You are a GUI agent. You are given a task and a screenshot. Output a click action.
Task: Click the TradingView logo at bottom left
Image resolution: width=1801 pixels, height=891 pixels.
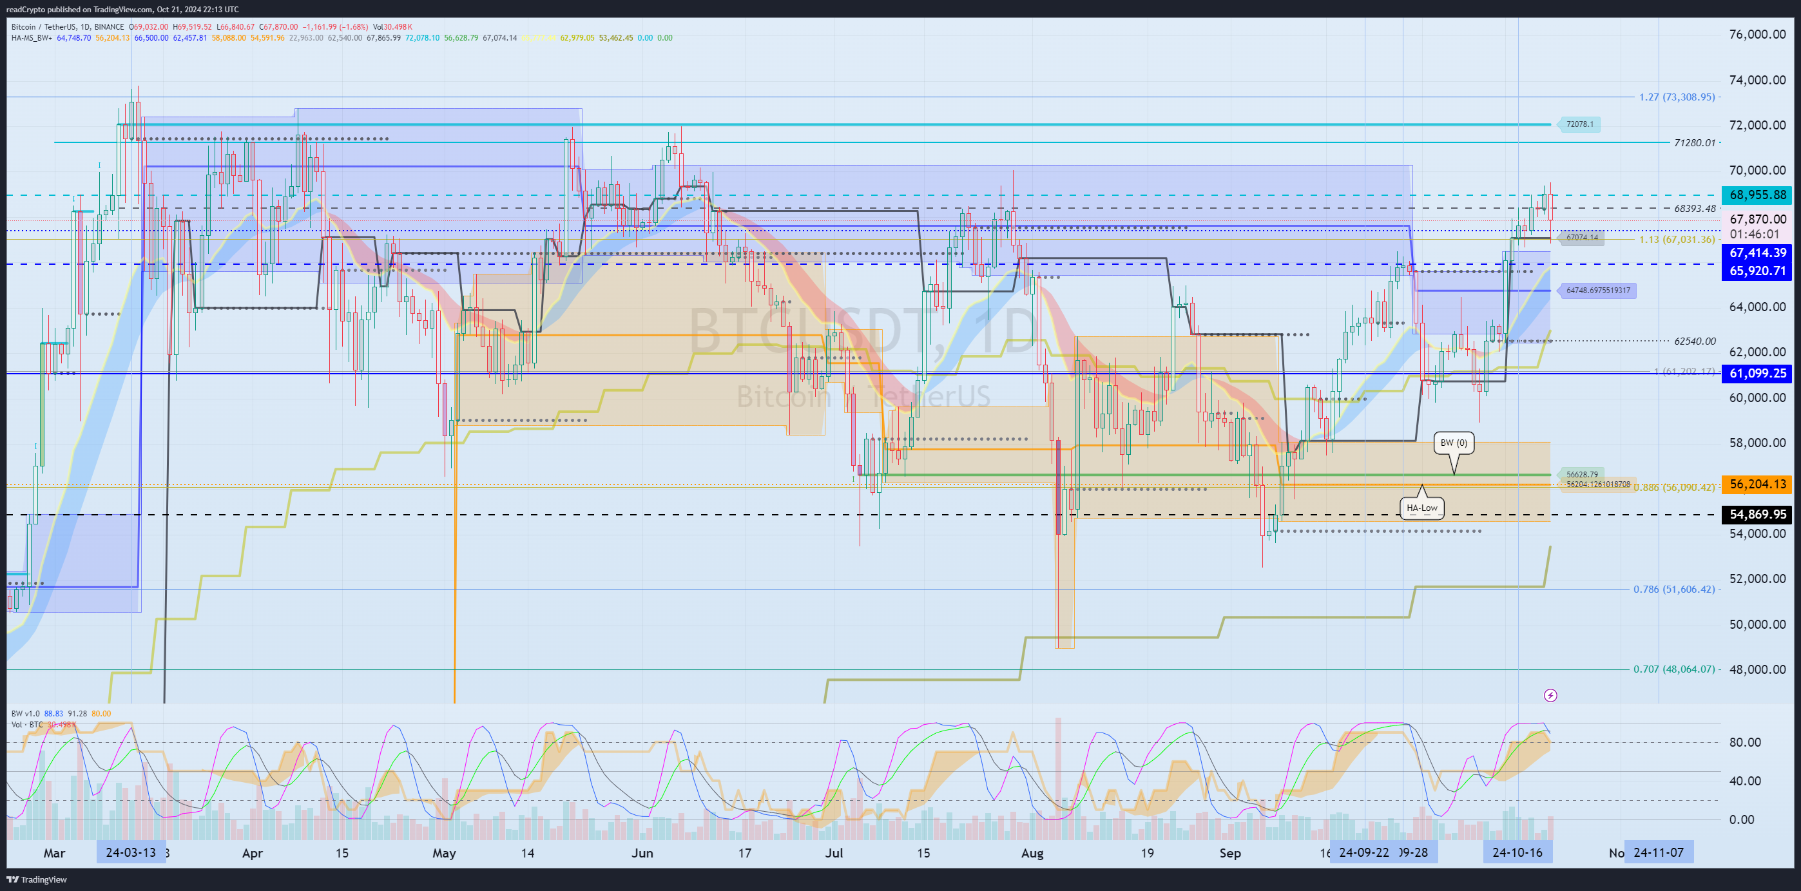tap(36, 879)
